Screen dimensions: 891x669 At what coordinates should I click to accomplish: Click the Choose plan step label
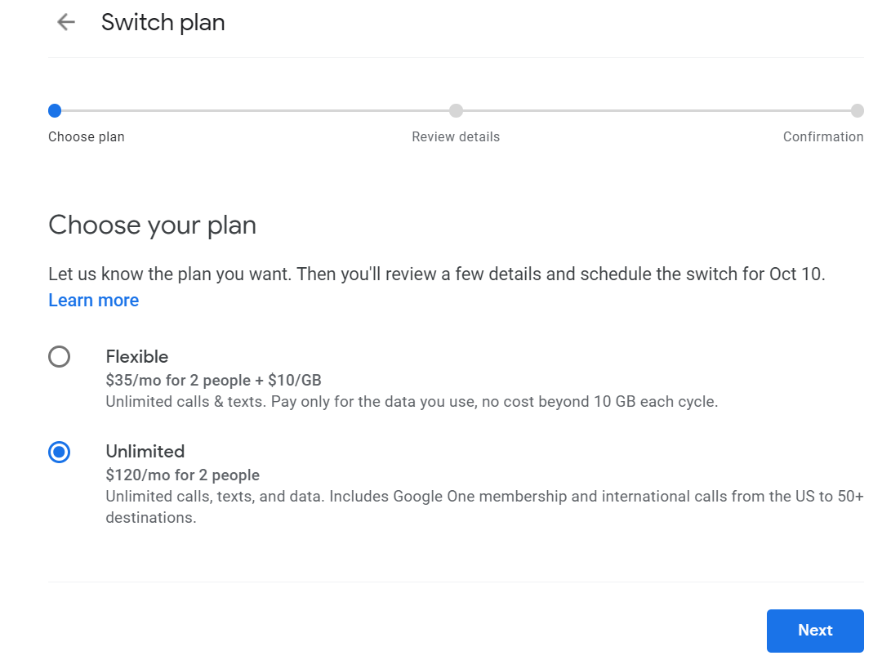click(x=86, y=136)
